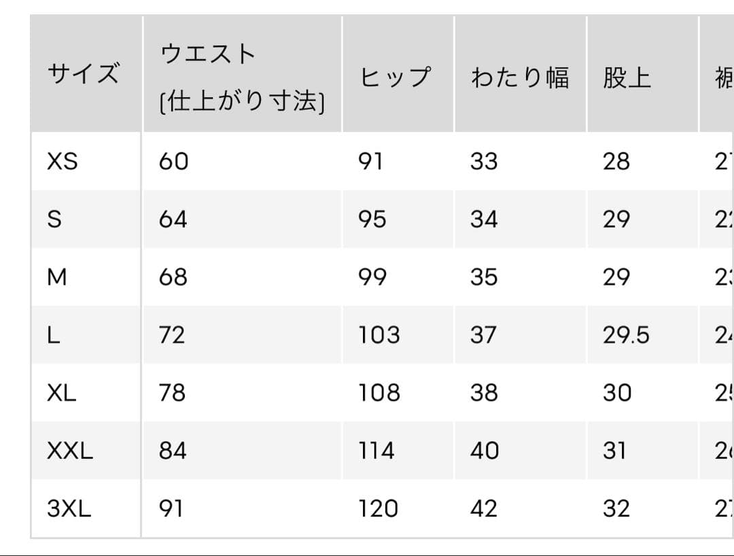Click the ヒップ column header

[395, 77]
